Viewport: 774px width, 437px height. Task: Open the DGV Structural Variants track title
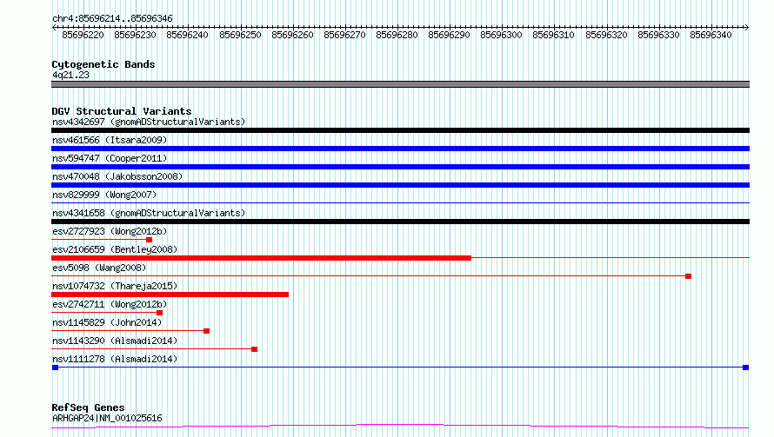(122, 111)
